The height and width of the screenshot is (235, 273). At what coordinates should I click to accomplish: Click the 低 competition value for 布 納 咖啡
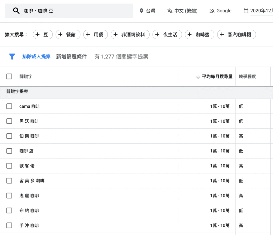[241, 210]
